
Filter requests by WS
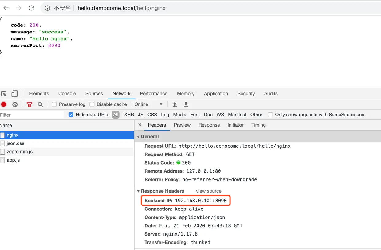220,115
